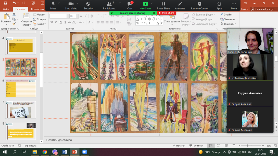This screenshot has width=278, height=156.
Task: Start slideshow from status bar
Action: [234, 146]
